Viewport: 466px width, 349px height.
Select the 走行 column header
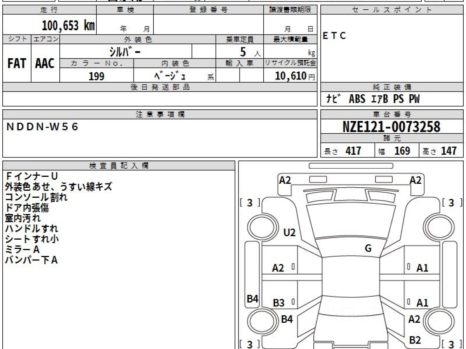pyautogui.click(x=49, y=10)
